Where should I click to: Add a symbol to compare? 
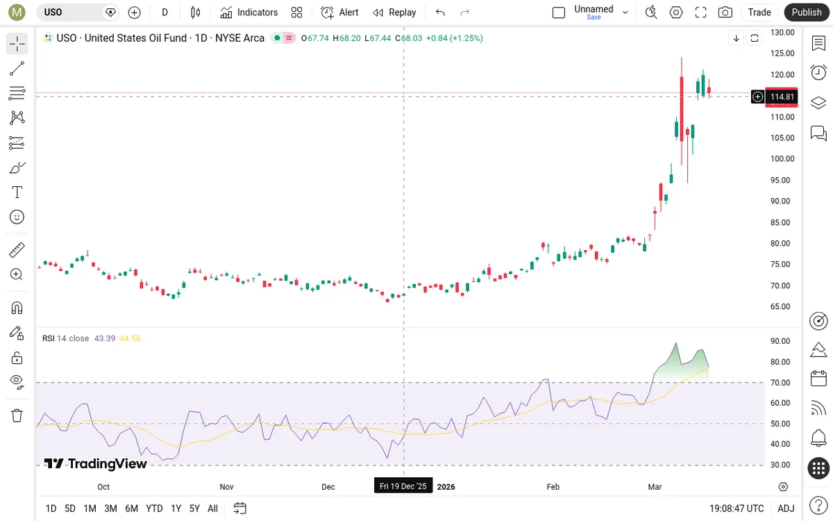(135, 12)
